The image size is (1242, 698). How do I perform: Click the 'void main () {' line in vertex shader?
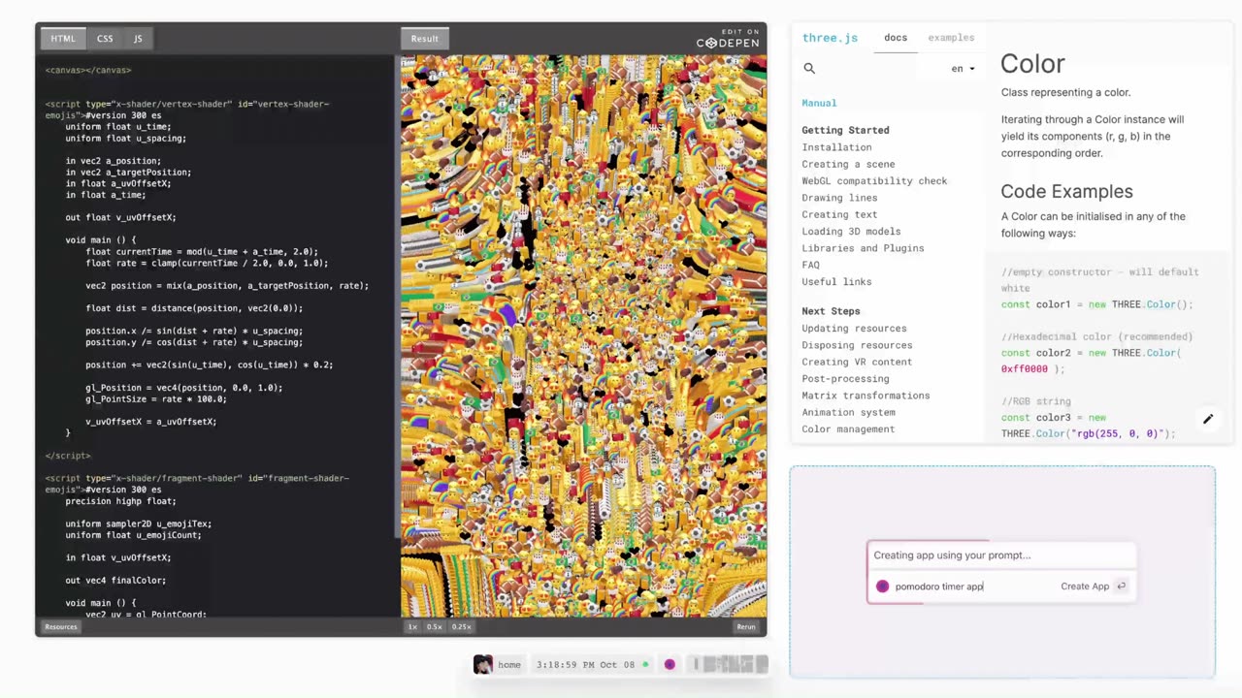pos(101,240)
